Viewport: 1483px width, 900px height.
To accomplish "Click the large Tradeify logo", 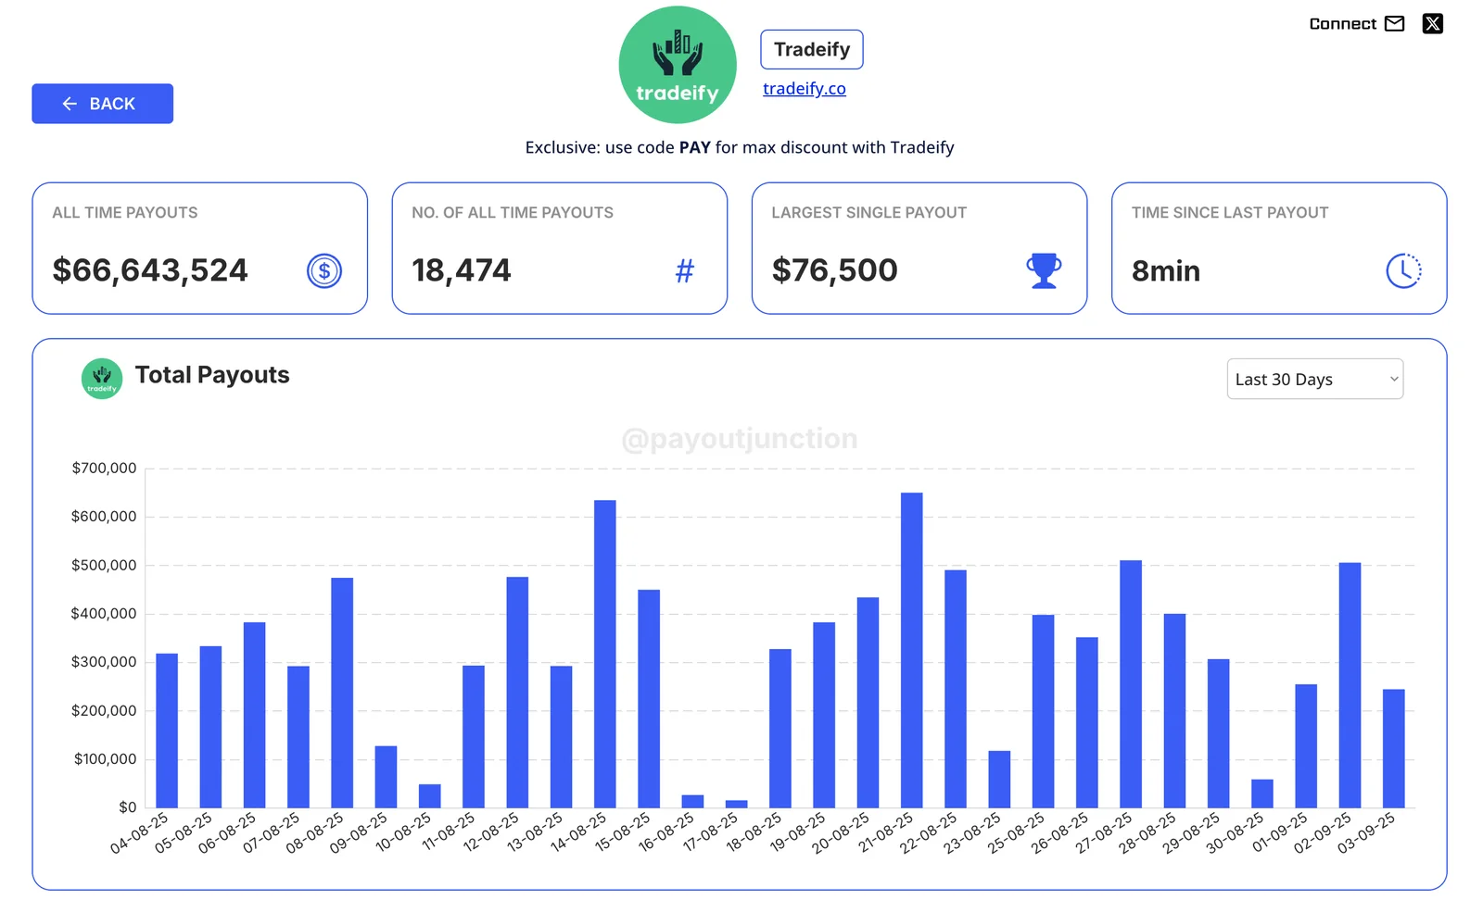I will click(x=678, y=65).
